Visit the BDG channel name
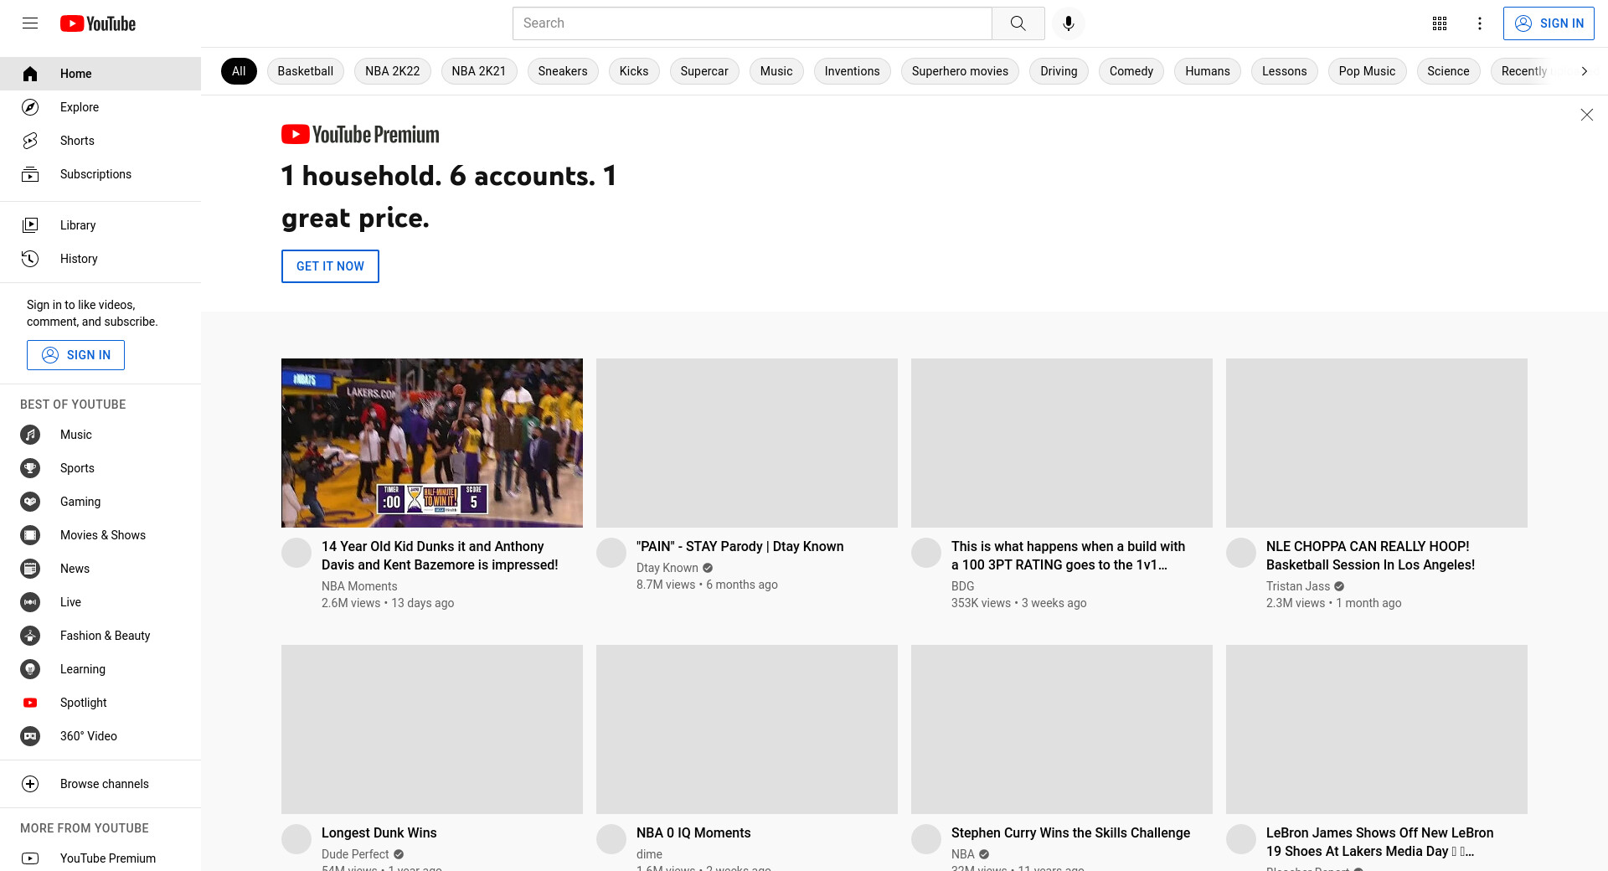The image size is (1608, 871). point(963,586)
